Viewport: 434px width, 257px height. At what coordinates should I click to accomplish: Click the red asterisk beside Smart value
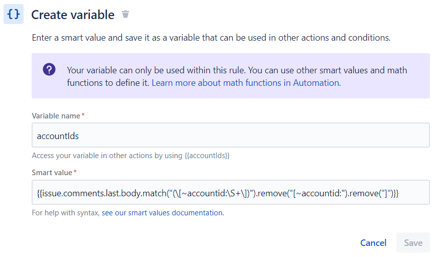pos(75,172)
